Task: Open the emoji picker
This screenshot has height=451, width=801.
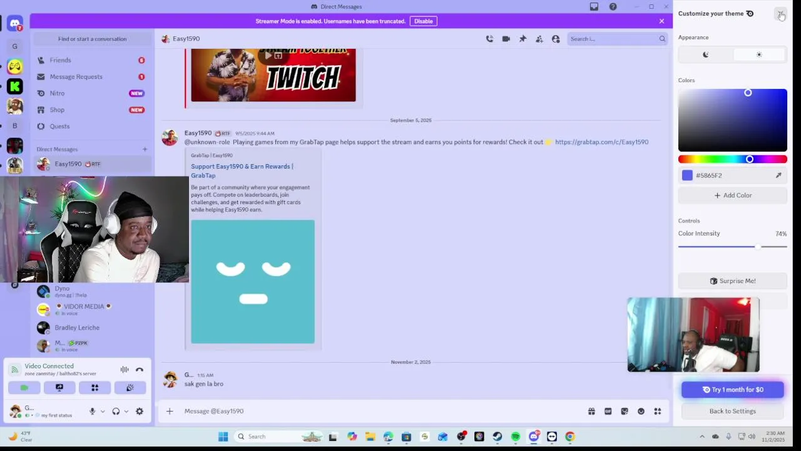Action: click(641, 412)
